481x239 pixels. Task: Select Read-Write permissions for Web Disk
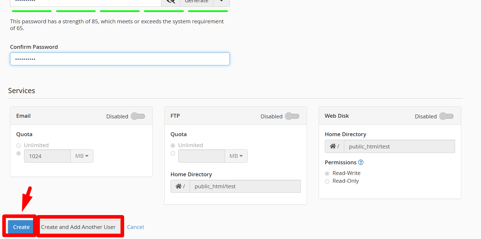327,173
